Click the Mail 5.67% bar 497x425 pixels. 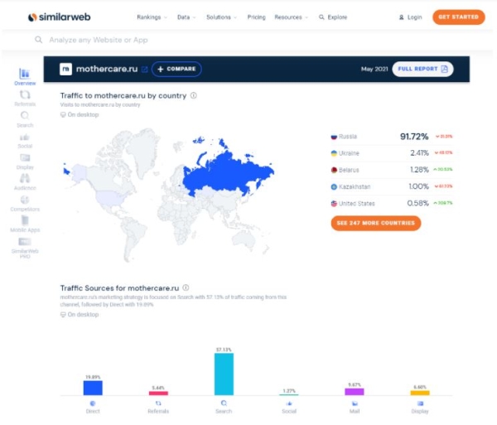[x=355, y=392]
